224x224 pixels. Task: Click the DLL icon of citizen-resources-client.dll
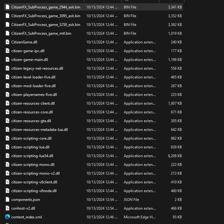(7, 103)
